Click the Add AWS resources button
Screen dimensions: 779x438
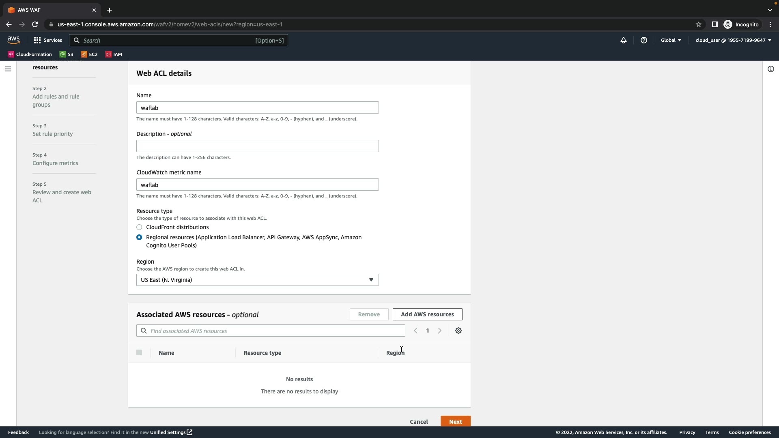pos(427,314)
